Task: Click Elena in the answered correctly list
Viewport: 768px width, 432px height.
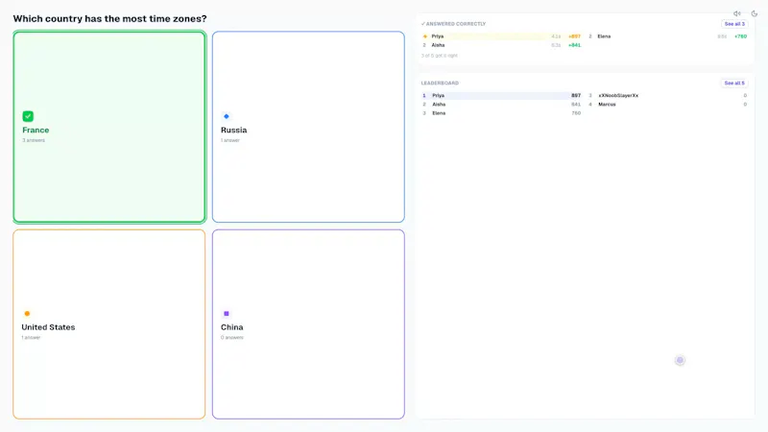Action: pos(604,36)
